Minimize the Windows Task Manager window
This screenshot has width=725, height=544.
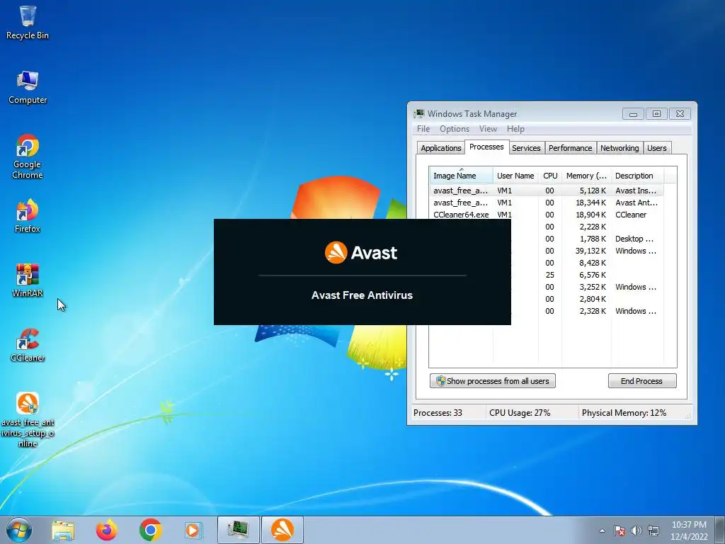click(633, 114)
